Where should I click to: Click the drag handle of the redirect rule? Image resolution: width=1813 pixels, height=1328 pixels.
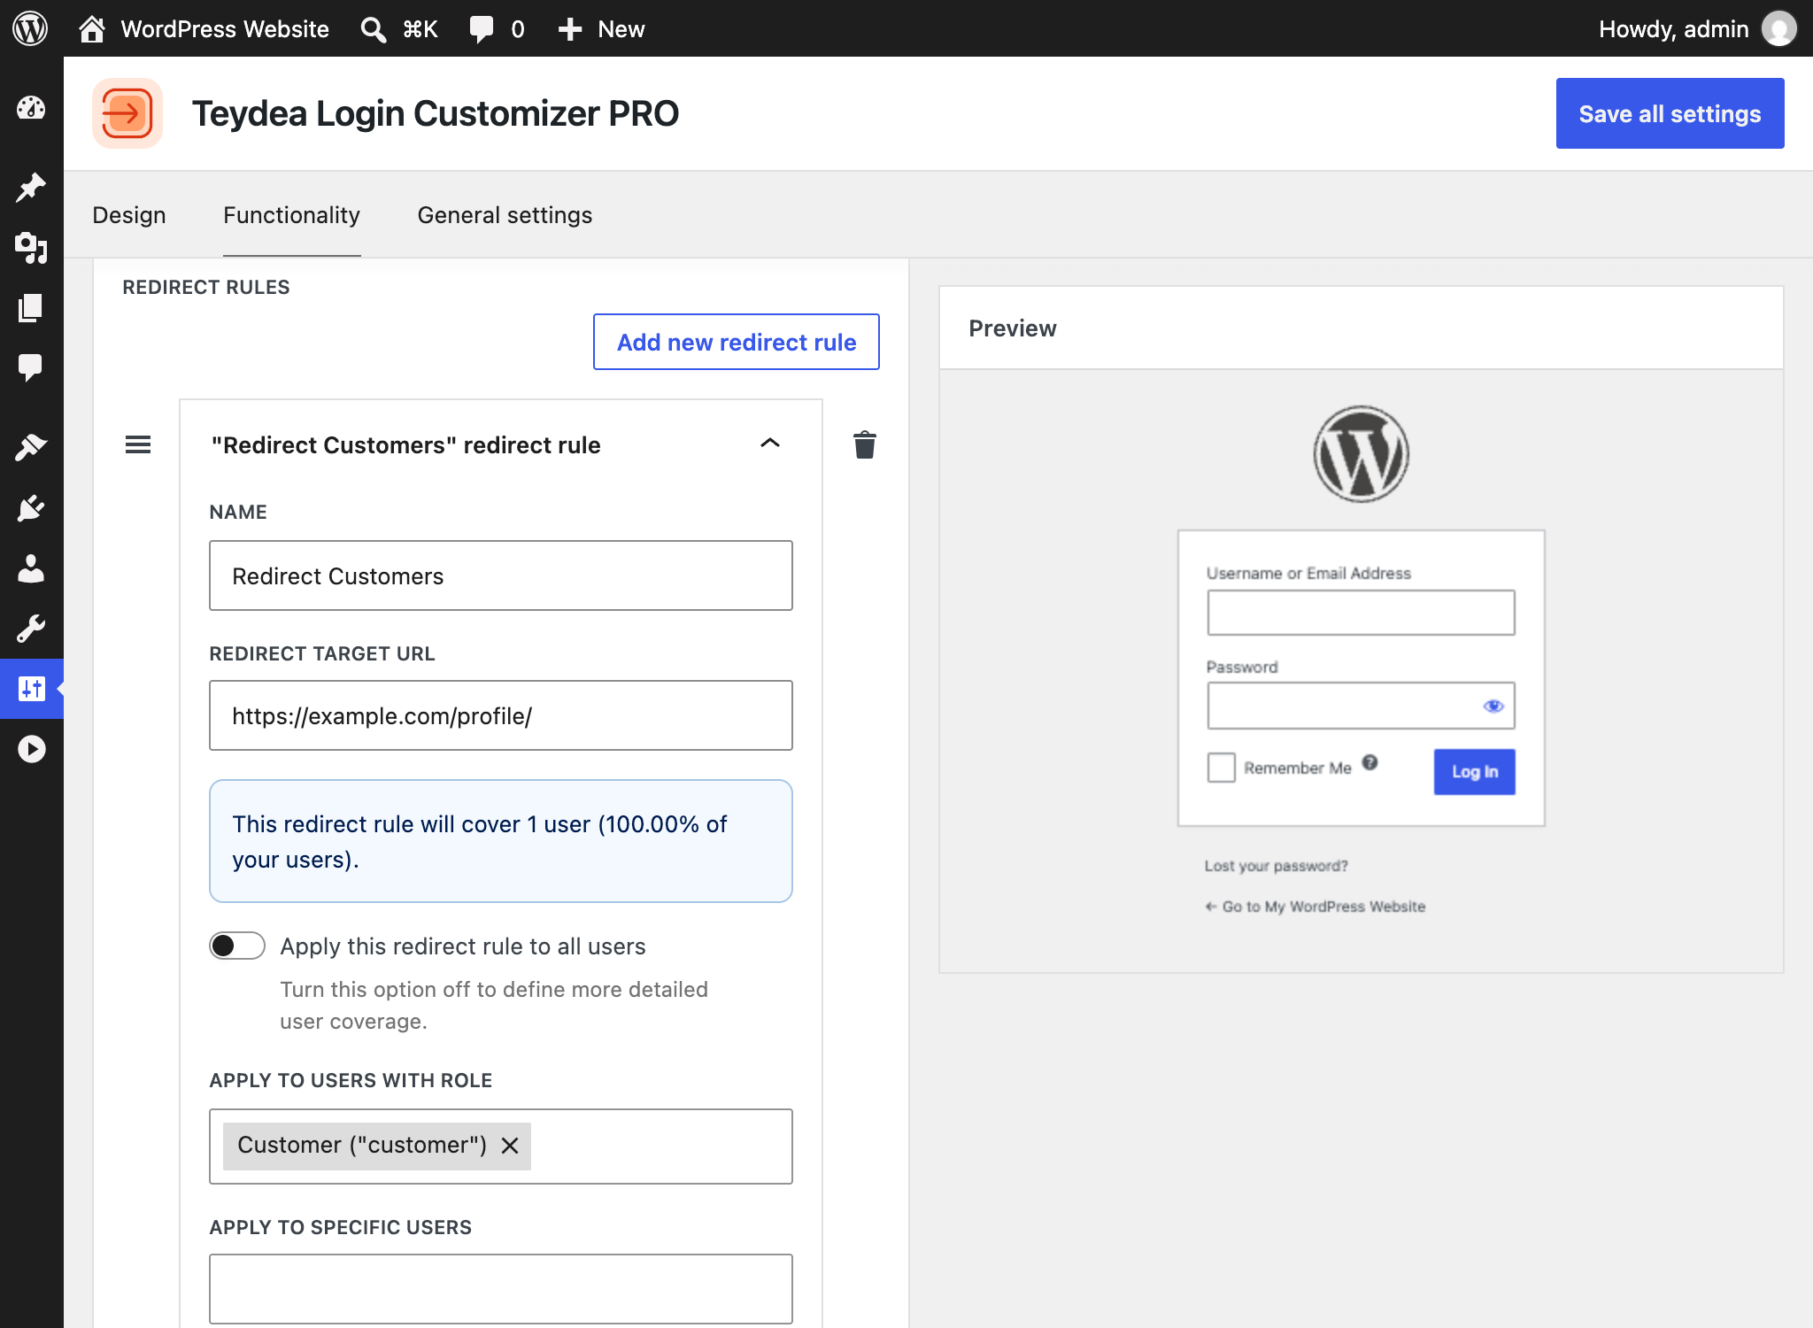point(137,444)
